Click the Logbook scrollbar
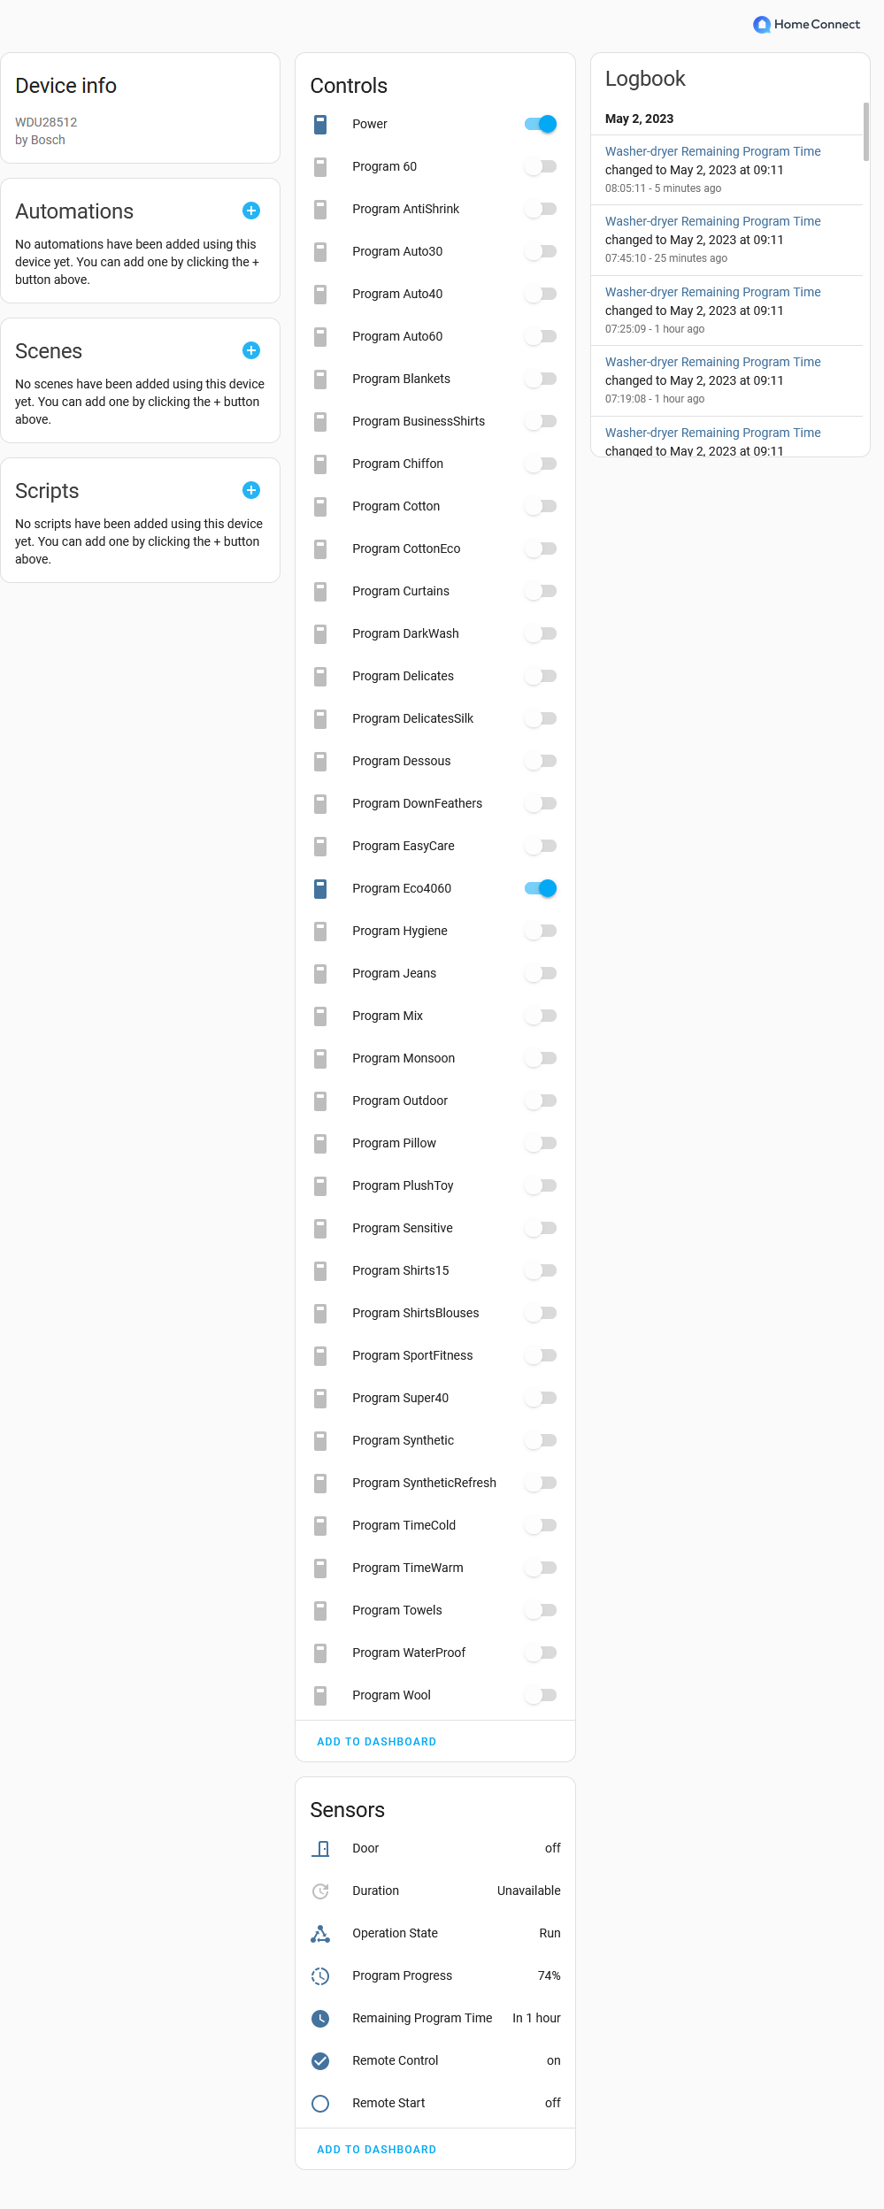884x2209 pixels. [866, 132]
